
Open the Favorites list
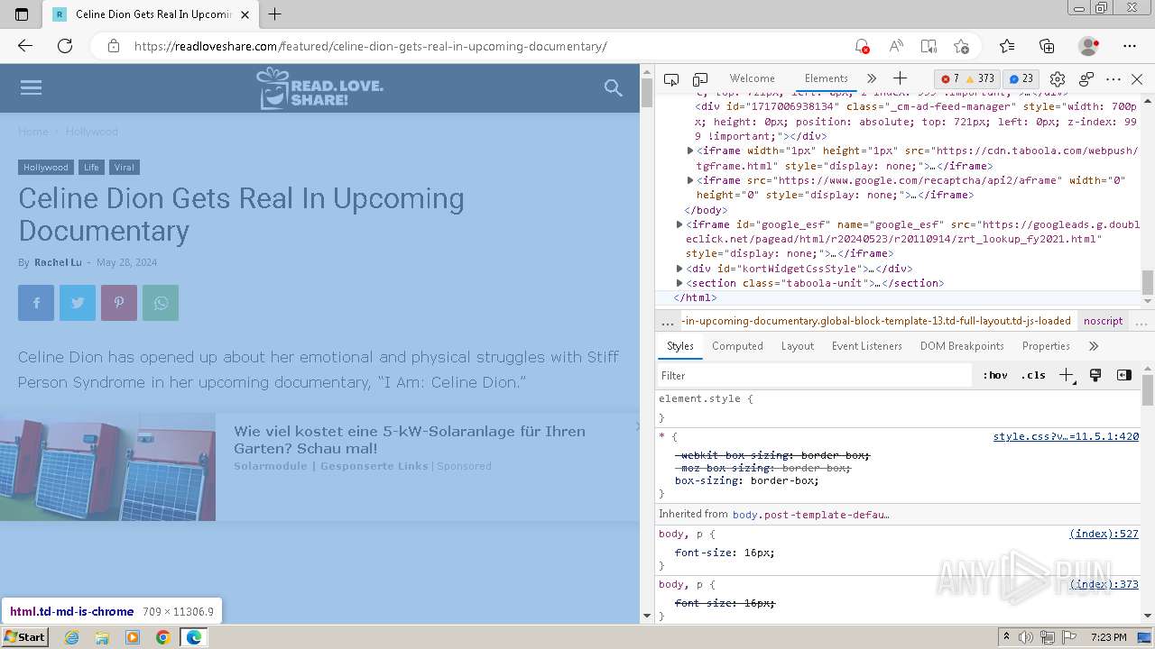pos(1007,46)
